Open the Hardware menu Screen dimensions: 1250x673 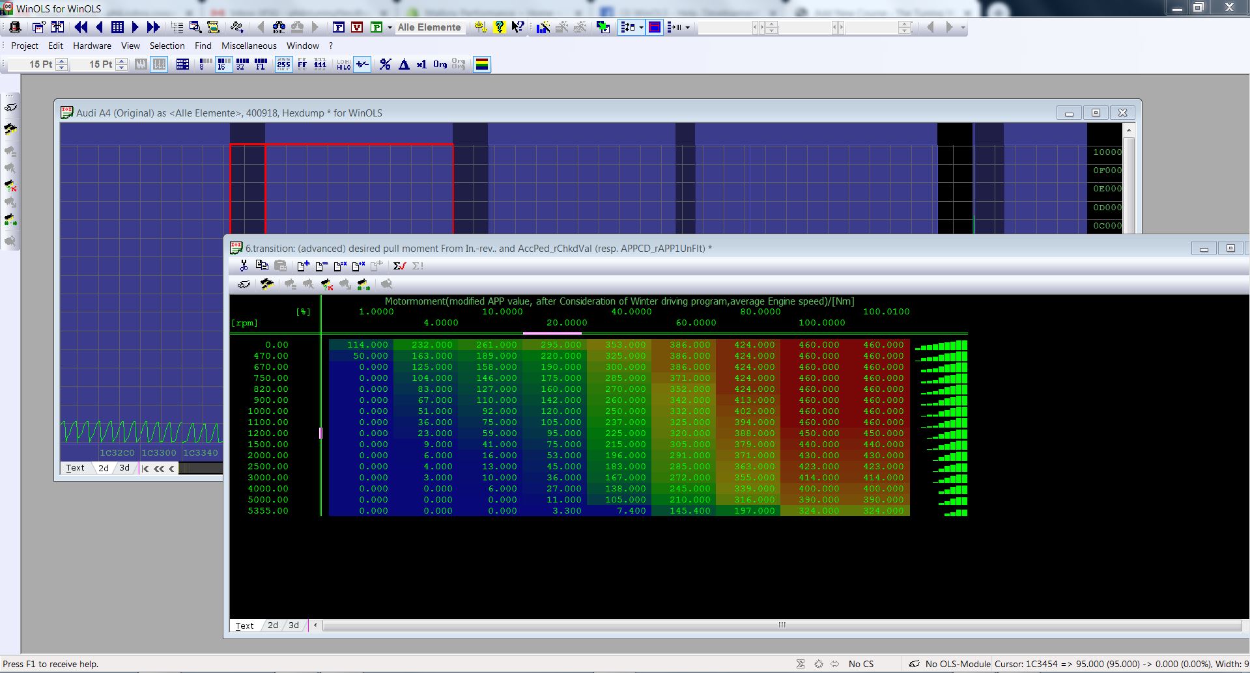(92, 46)
